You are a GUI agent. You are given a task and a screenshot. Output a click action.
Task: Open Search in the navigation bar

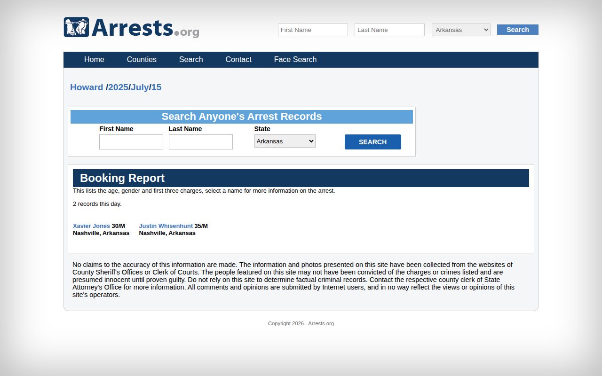(191, 59)
